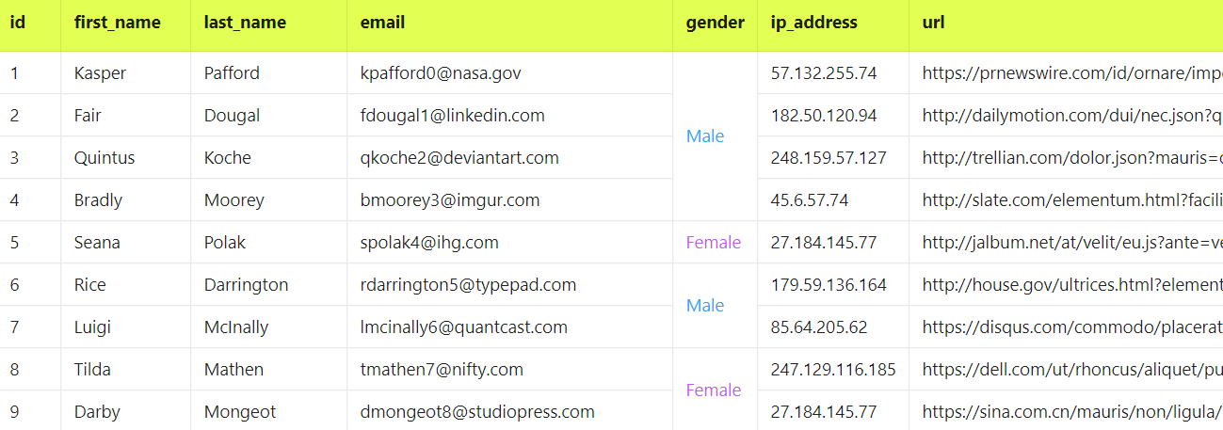Image resolution: width=1223 pixels, height=430 pixels.
Task: Click merged Male cell for rows 1-4
Action: tap(716, 136)
